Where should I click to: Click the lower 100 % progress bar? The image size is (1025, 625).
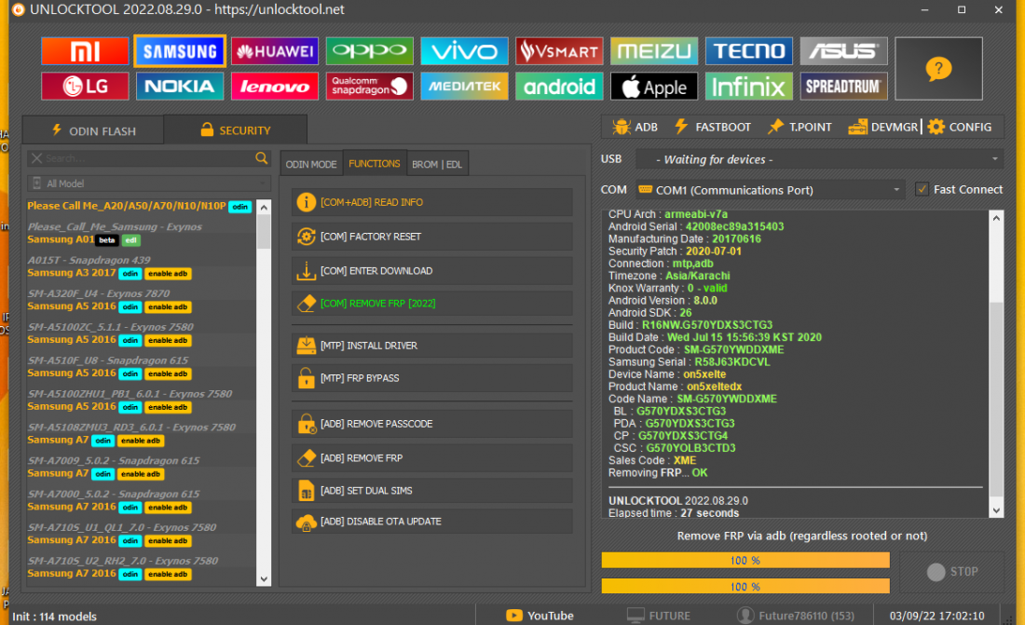click(745, 587)
